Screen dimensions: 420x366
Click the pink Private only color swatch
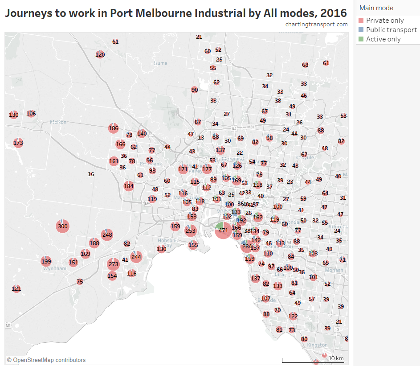pos(362,21)
